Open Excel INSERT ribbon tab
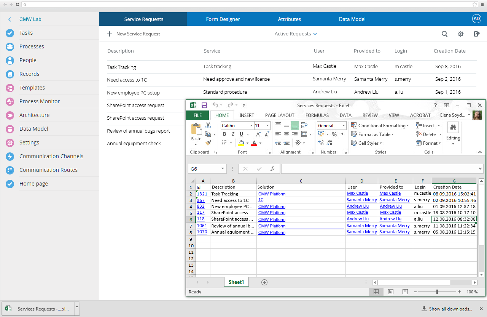 [247, 115]
